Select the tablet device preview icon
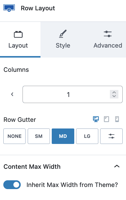Screen dimensions: 126x200 (107, 119)
